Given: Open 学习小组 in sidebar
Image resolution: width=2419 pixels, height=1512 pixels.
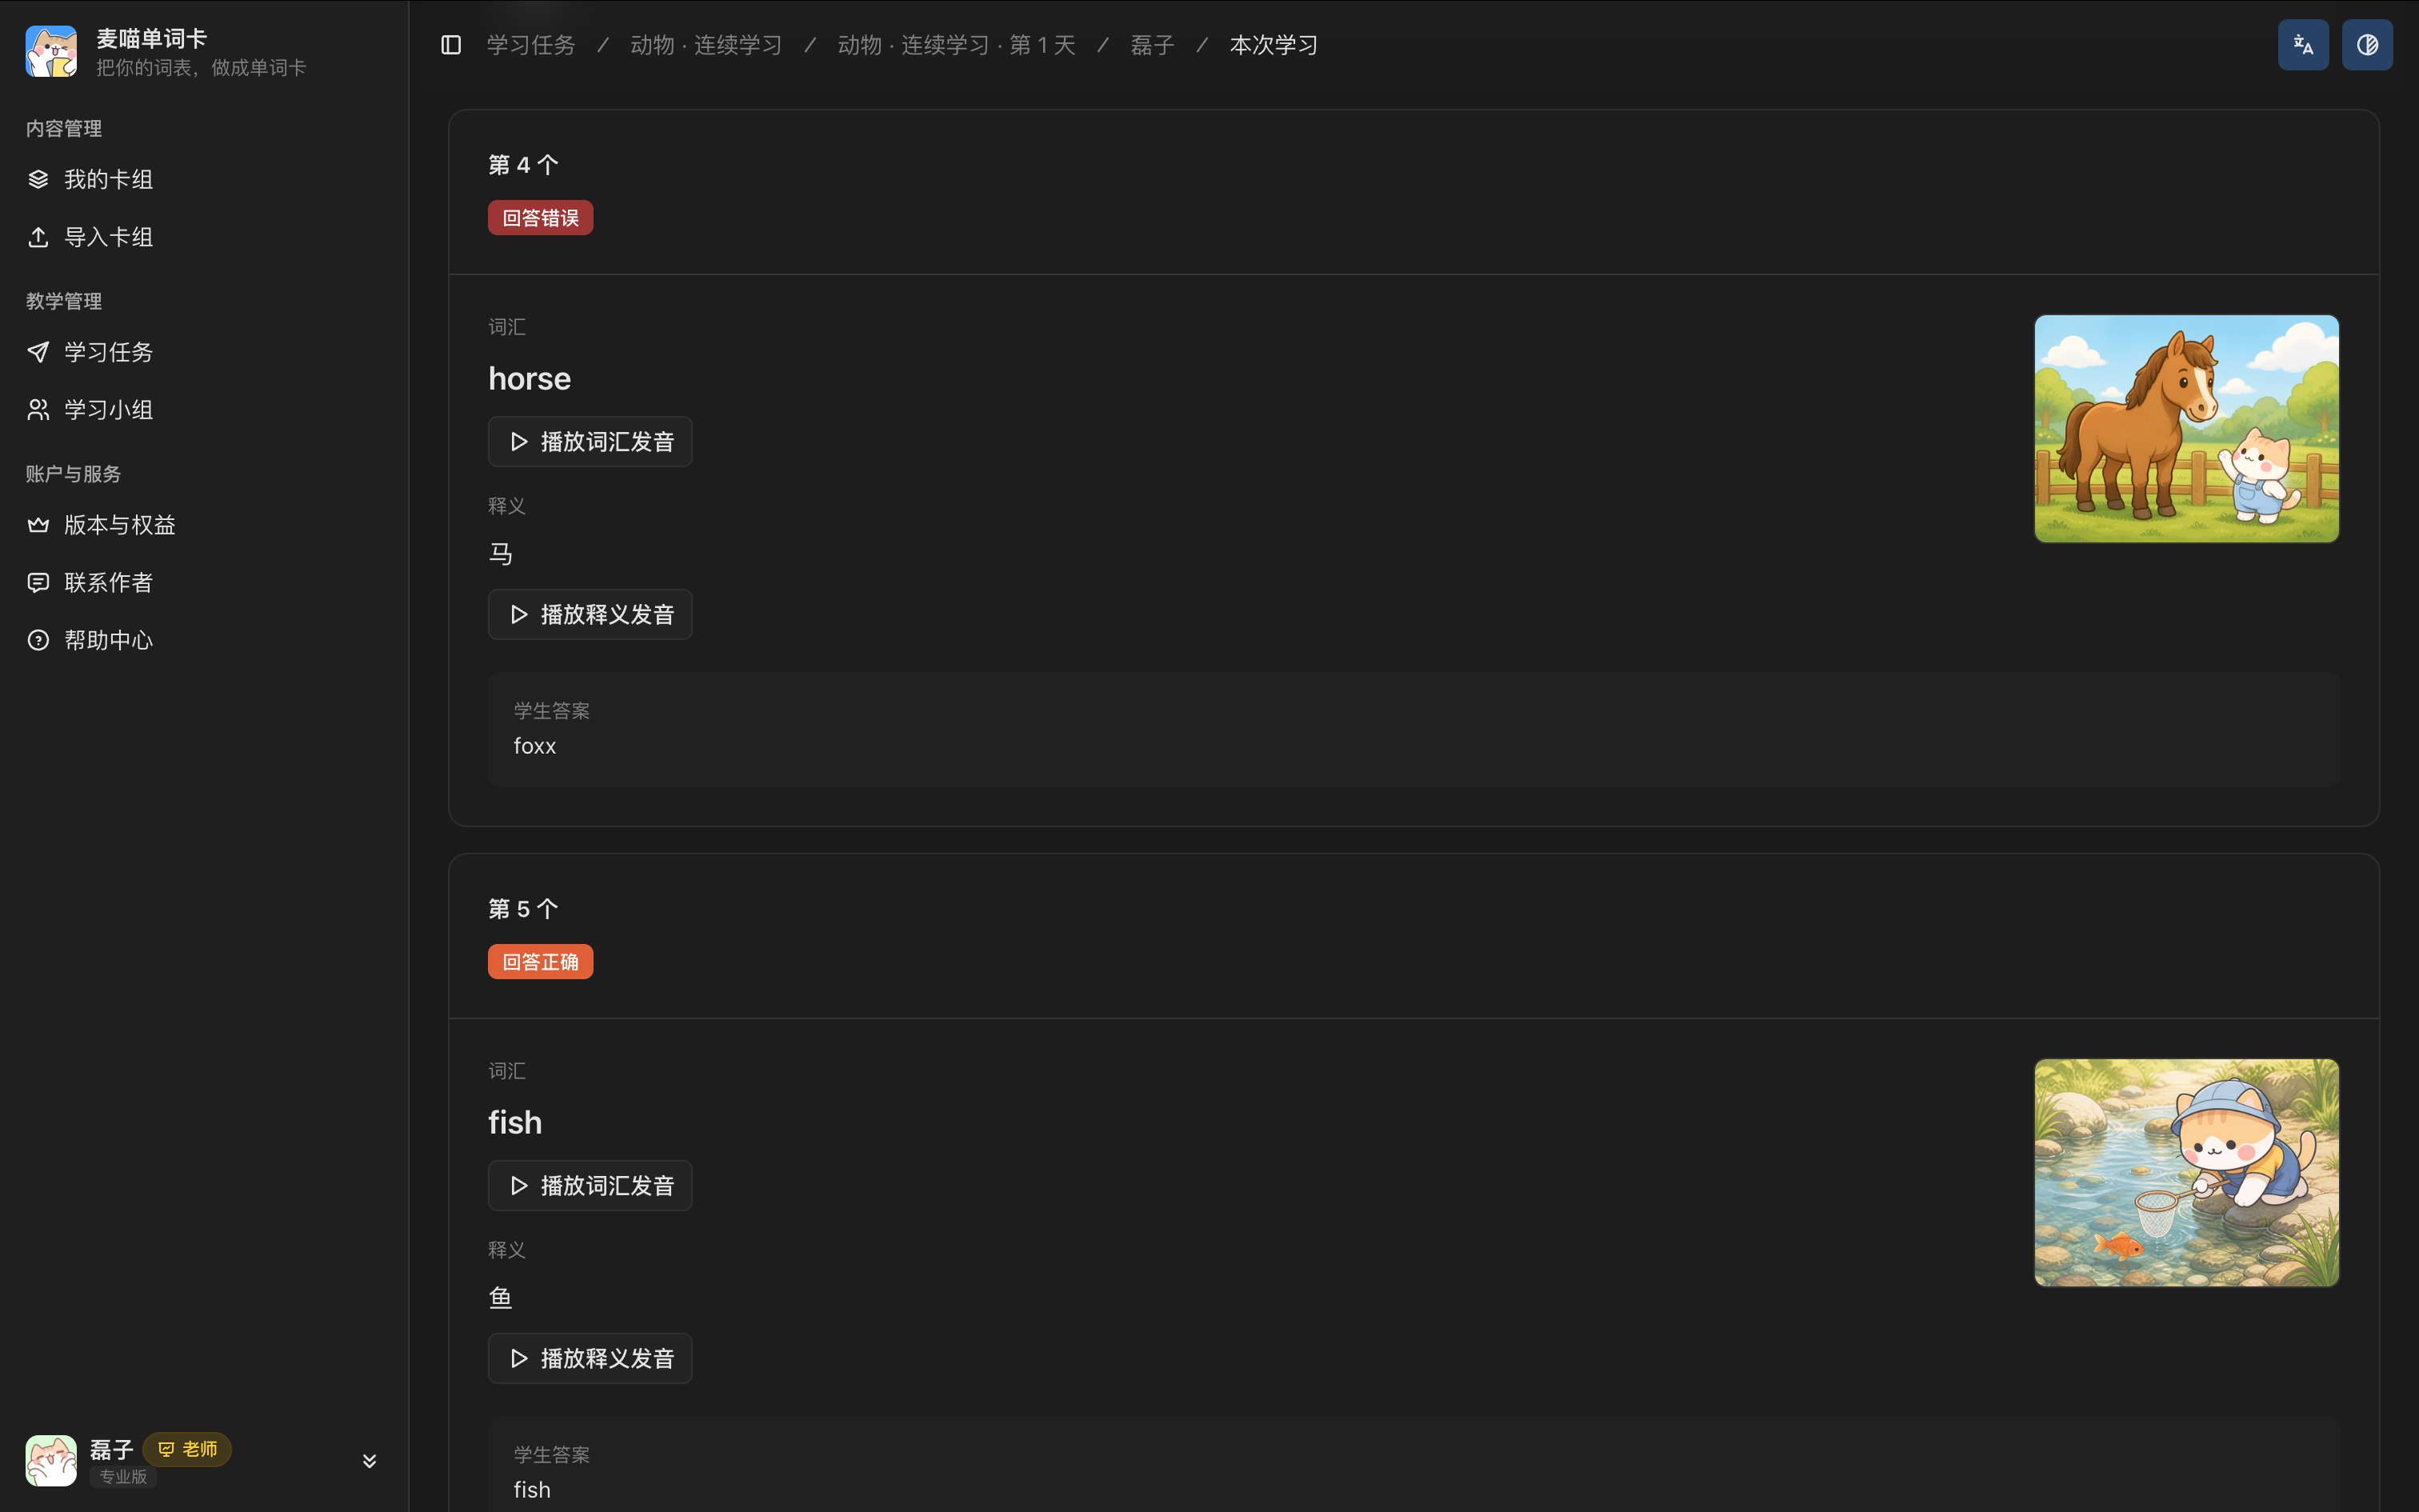Looking at the screenshot, I should [204, 410].
